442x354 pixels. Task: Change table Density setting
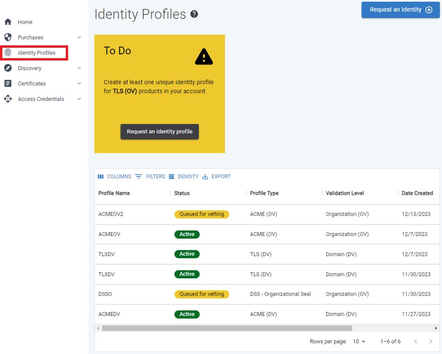click(x=184, y=177)
